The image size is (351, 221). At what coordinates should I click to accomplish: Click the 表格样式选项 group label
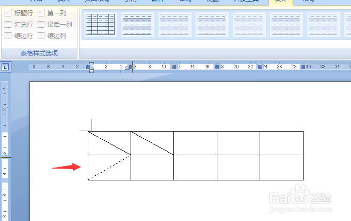click(39, 53)
